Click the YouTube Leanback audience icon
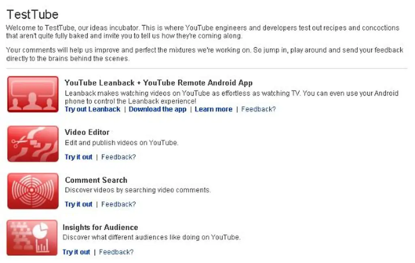This screenshot has height=263, width=415. click(x=33, y=94)
